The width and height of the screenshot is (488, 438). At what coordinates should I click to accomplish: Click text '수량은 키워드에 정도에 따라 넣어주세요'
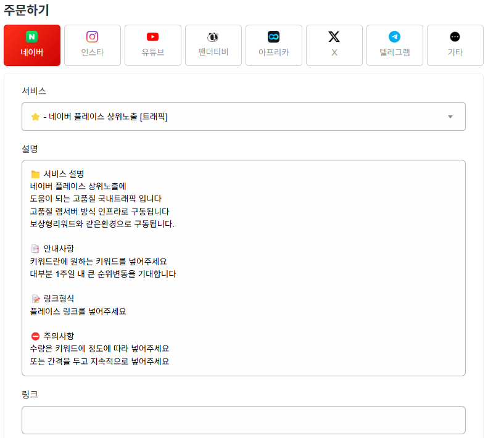(x=99, y=349)
